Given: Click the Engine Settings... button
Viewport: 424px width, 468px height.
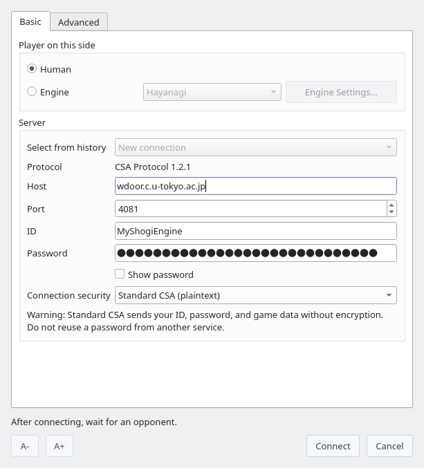Looking at the screenshot, I should tap(341, 92).
